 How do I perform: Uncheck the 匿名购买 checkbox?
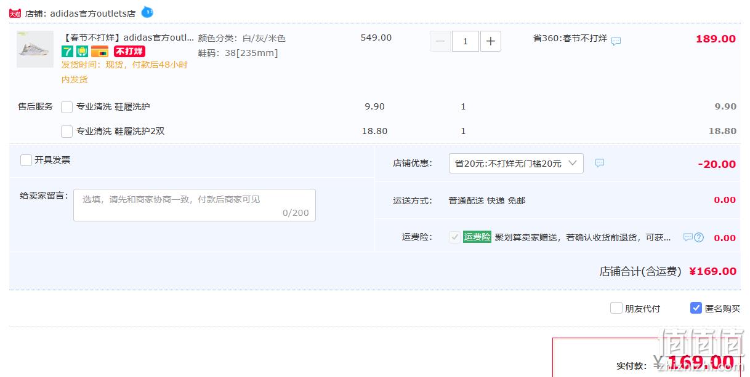696,308
